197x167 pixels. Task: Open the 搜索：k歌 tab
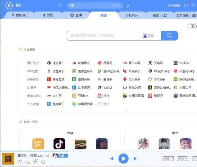160,15
